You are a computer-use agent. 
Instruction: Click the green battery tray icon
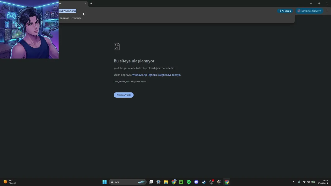[313, 182]
